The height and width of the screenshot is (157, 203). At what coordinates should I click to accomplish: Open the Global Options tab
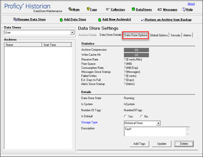[x=159, y=35]
